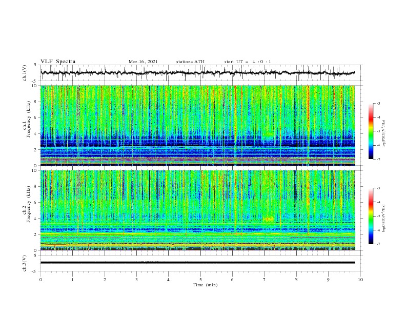406x314 pixels.
Task: Click time axis tick label "4"
Action: click(x=169, y=280)
